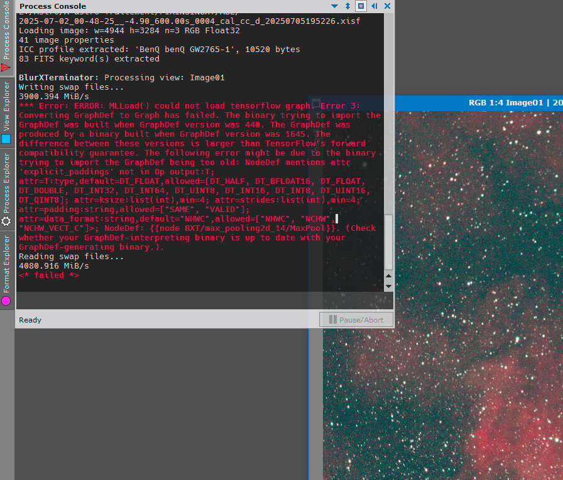Click the Pause/Abort button
563x480 pixels.
pyautogui.click(x=356, y=319)
